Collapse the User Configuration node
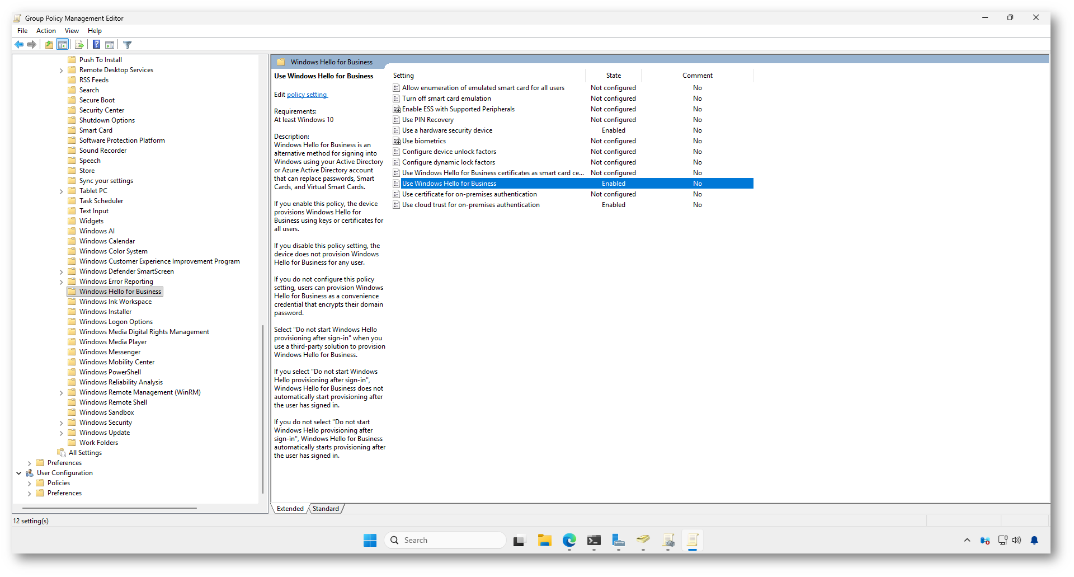The width and height of the screenshot is (1074, 577). click(18, 473)
